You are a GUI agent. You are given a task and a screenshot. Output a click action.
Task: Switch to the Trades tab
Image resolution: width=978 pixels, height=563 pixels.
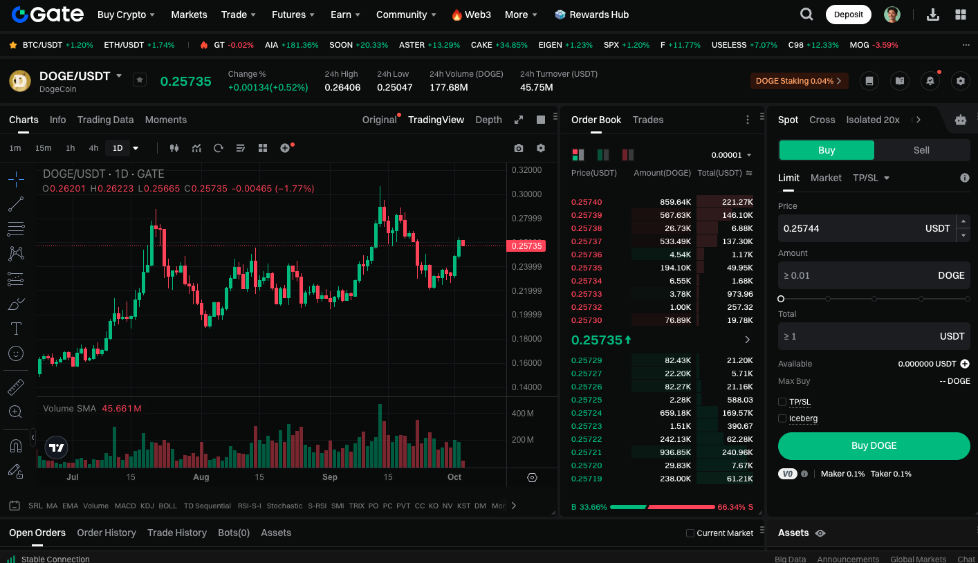(x=648, y=120)
